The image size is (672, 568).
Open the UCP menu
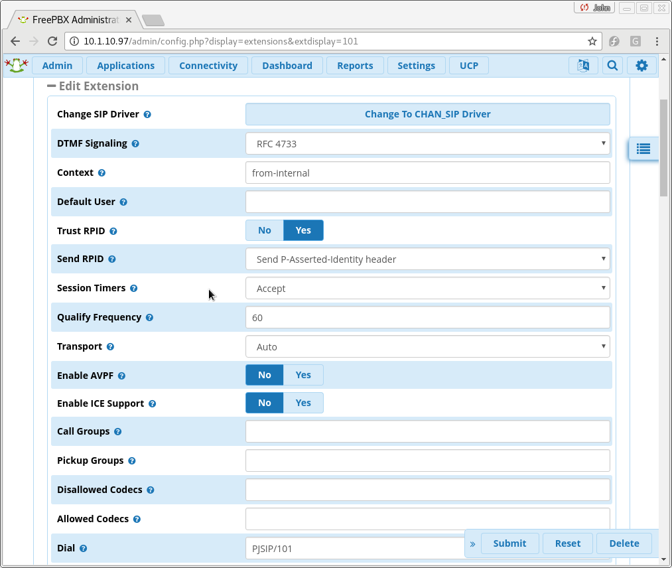469,66
